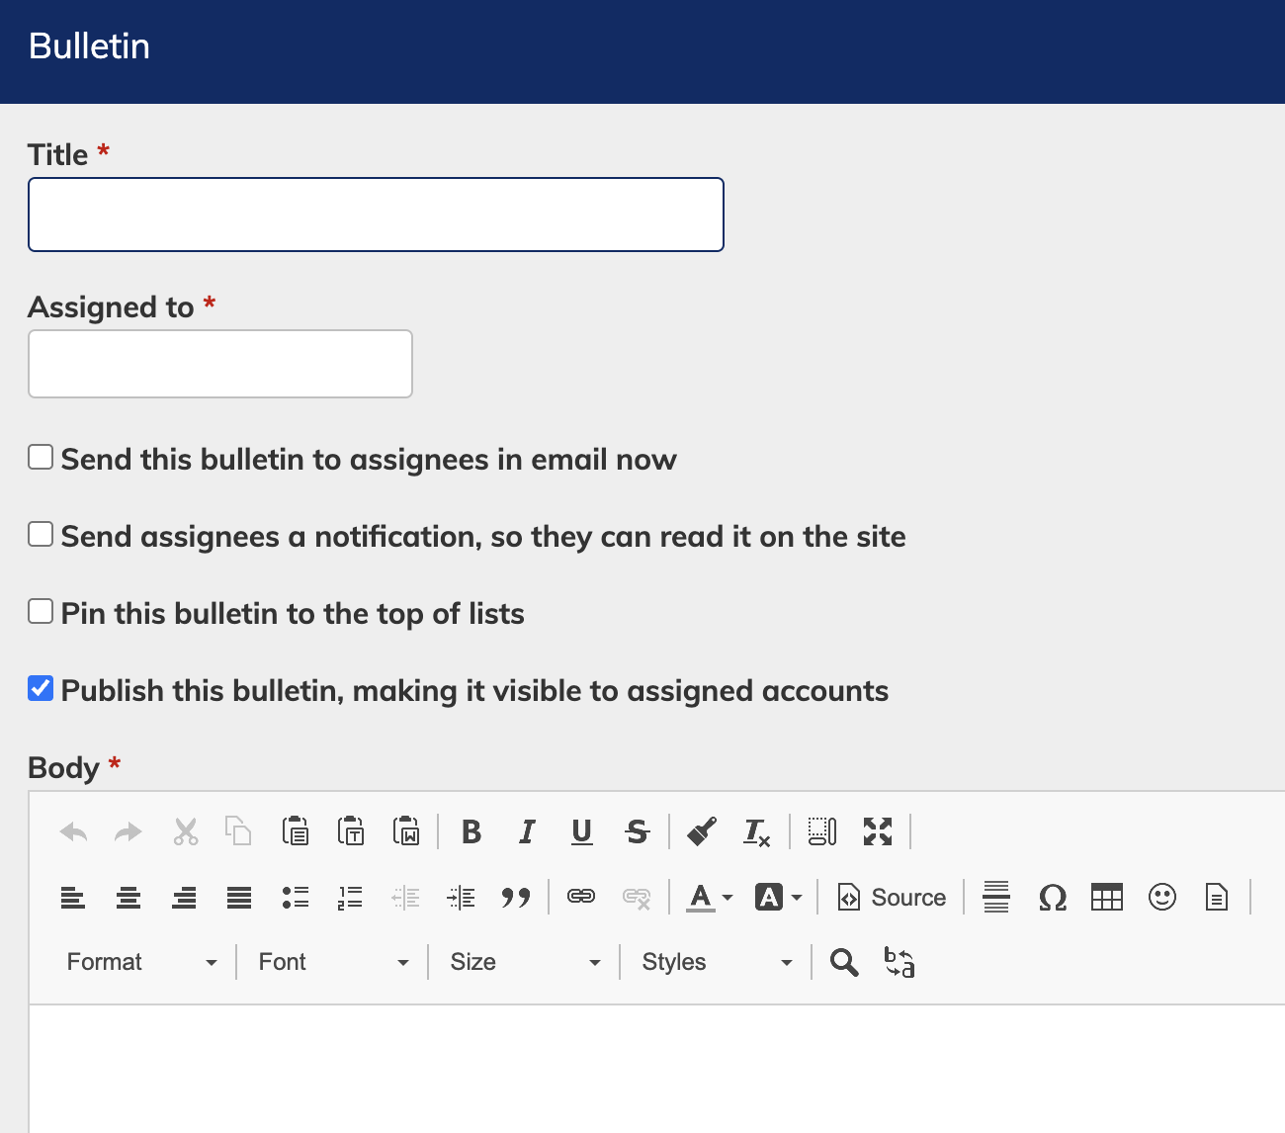The image size is (1285, 1133).
Task: Click the Source button
Action: coord(892,897)
